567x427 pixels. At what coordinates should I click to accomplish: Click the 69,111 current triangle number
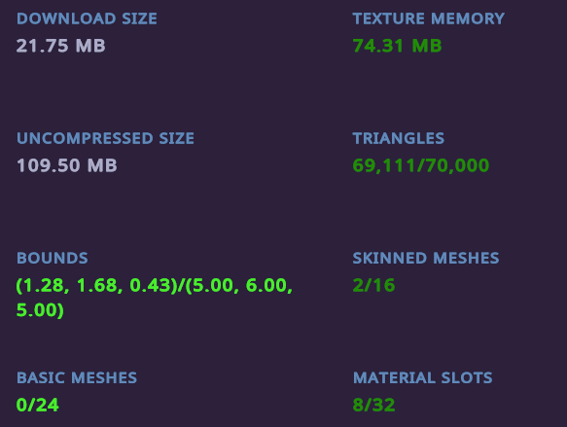[x=383, y=165]
